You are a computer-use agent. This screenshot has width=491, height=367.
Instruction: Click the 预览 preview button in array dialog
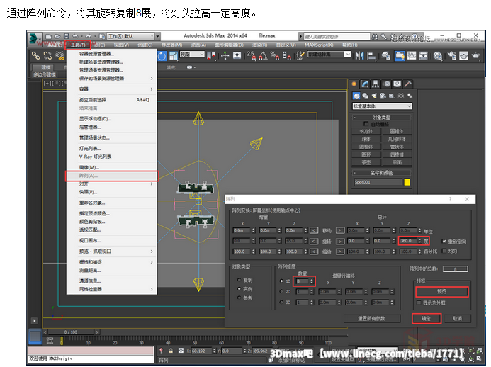coord(442,291)
